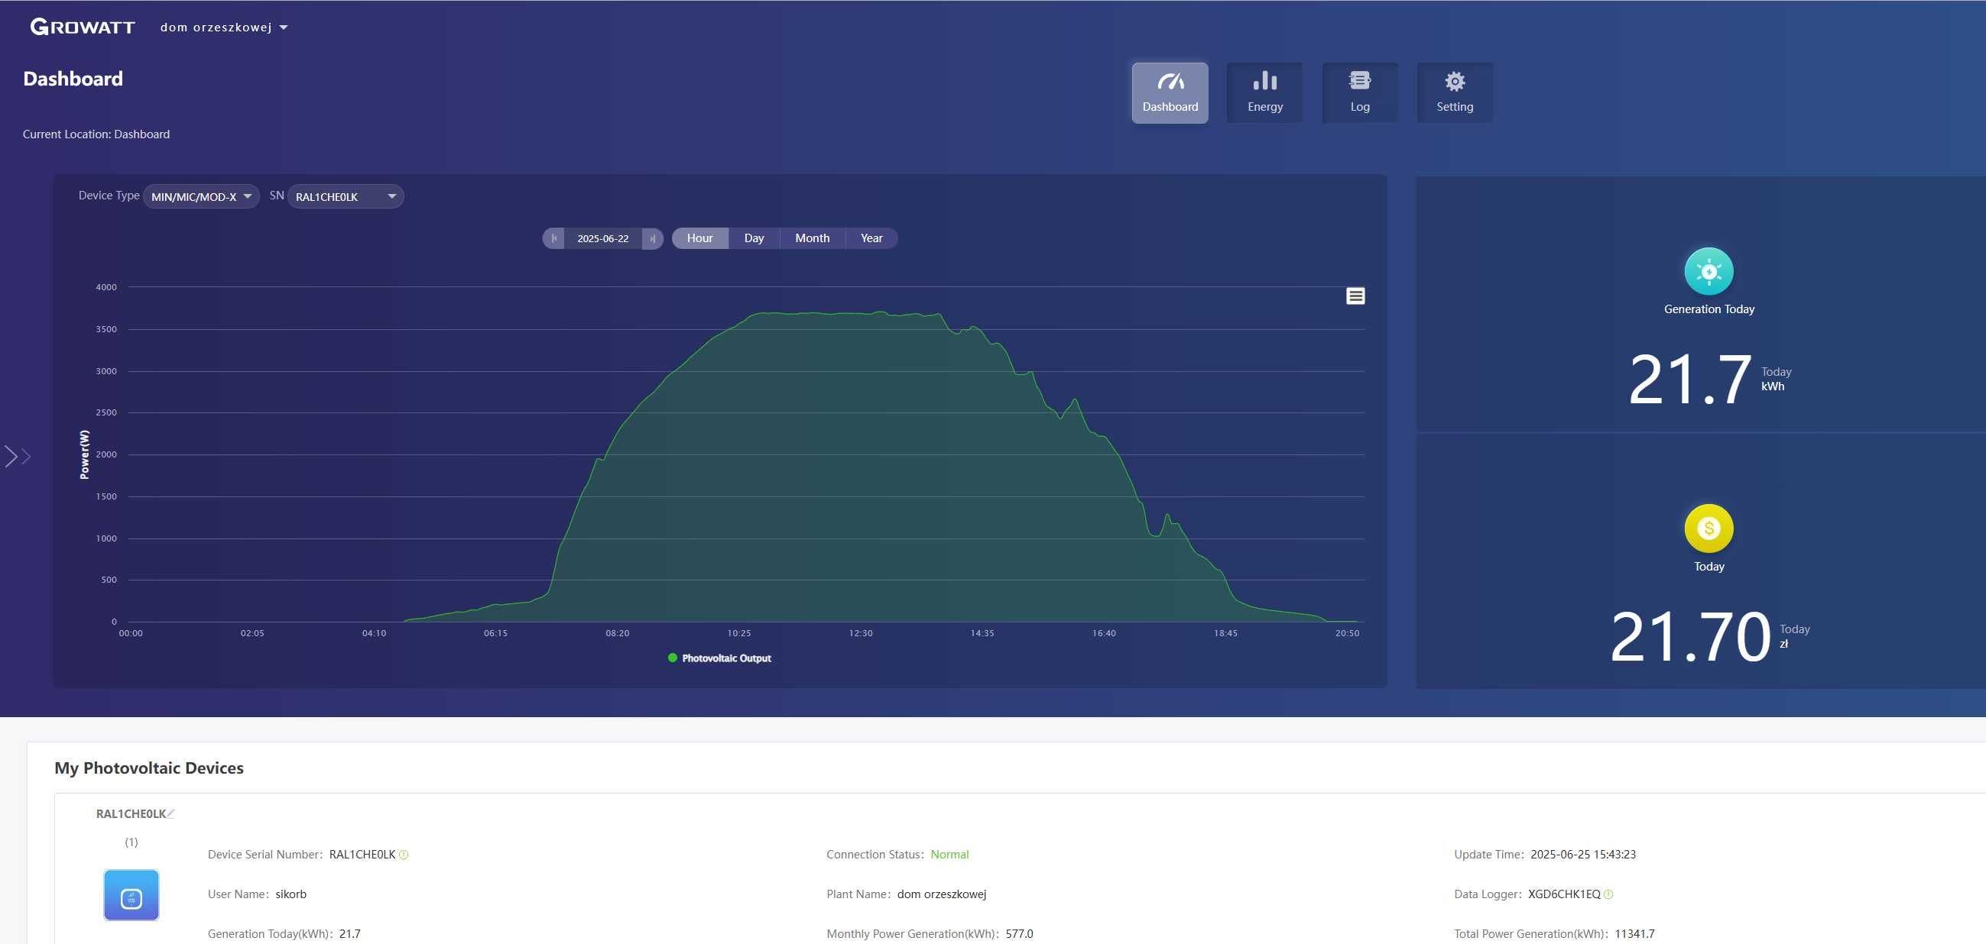Go to previous date arrow

[x=553, y=239]
